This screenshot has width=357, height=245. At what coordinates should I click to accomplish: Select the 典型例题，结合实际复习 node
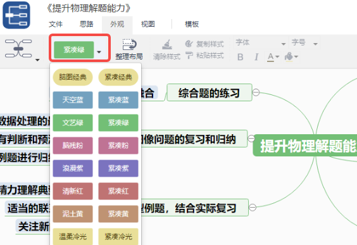click(x=195, y=208)
